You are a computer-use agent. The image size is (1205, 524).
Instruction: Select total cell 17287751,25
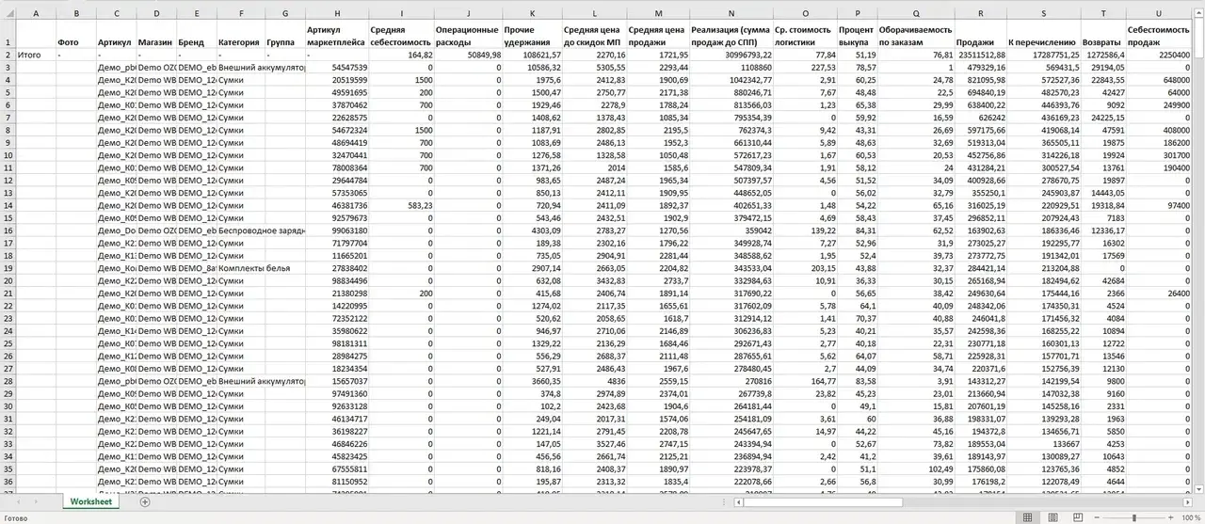(1043, 56)
